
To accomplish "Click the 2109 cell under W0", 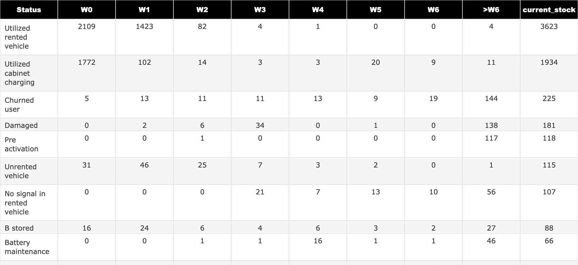I will pos(87,27).
